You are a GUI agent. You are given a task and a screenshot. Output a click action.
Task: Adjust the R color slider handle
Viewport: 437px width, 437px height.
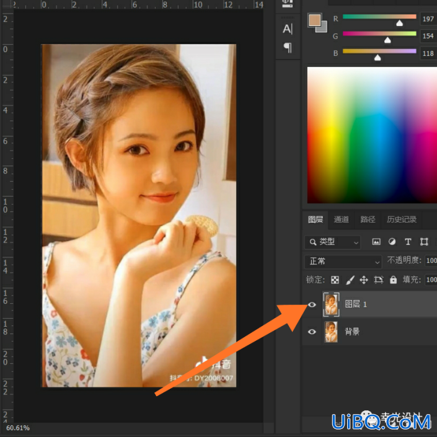pyautogui.click(x=399, y=23)
